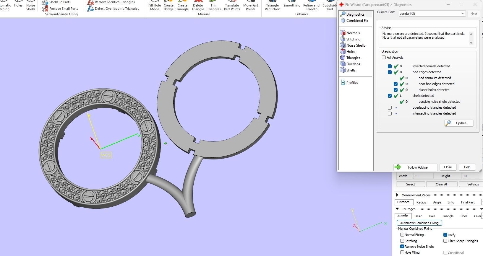Open the Noise Shells fix page
Screen dimensions: 483x256
coord(353,45)
